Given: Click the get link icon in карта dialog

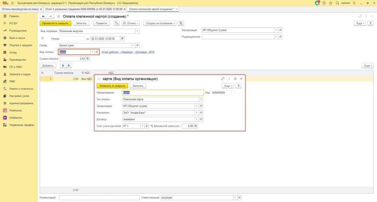Looking at the screenshot, I should point(223,79).
